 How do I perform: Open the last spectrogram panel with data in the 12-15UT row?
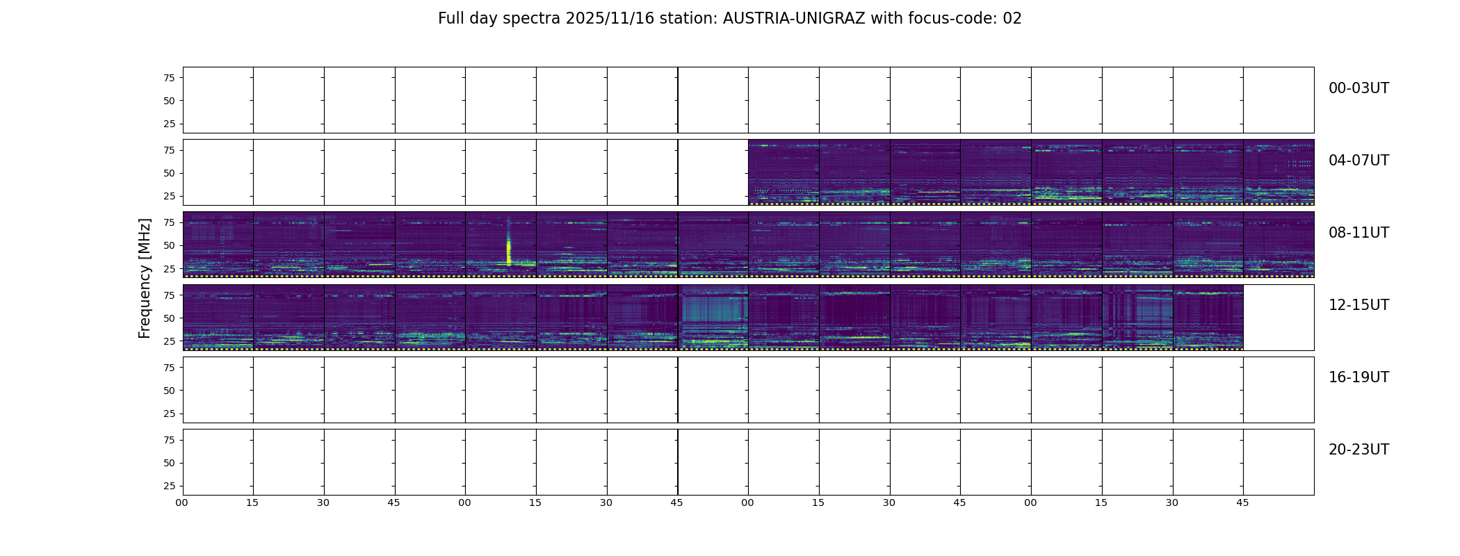(x=1208, y=317)
